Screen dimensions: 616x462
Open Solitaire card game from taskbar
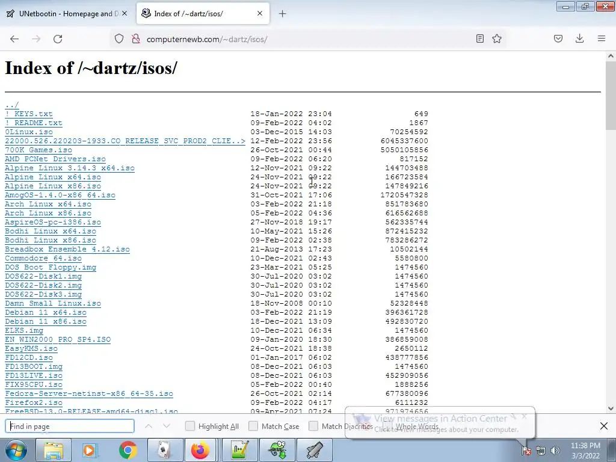[165, 450]
